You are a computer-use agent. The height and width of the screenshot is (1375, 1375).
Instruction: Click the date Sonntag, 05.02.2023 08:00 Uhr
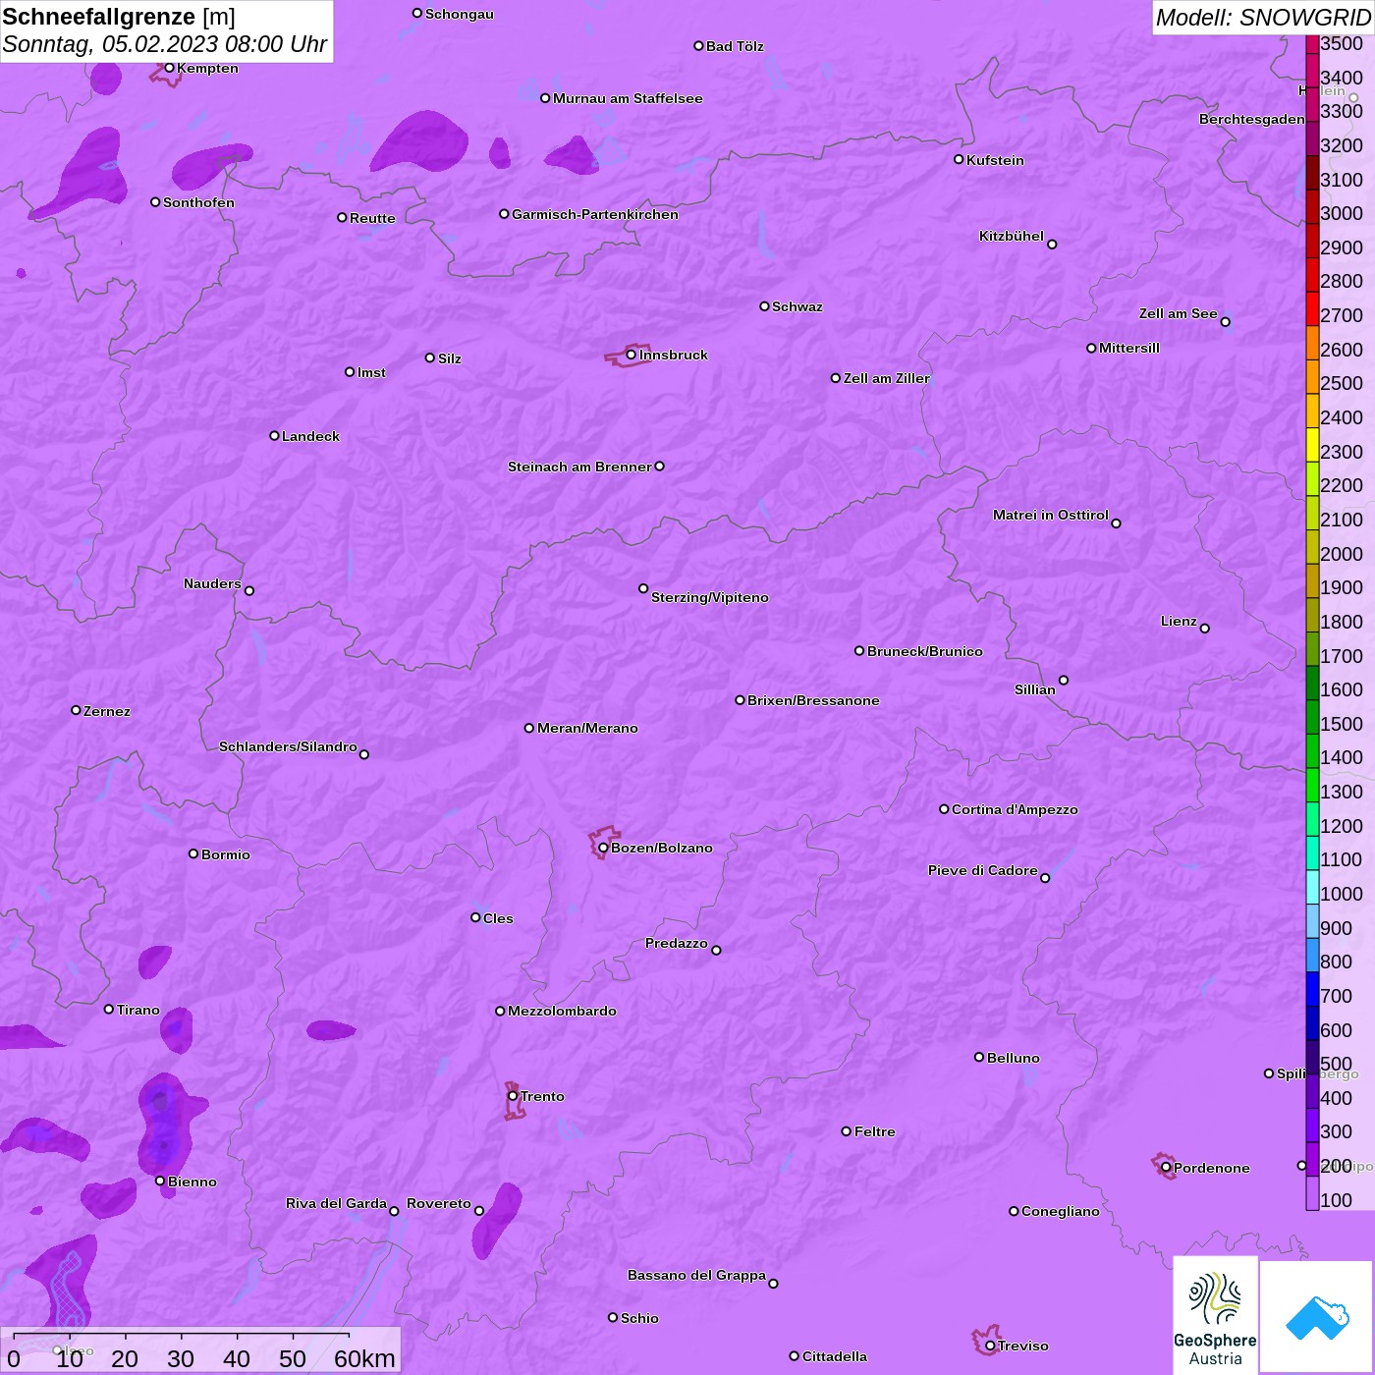click(165, 44)
